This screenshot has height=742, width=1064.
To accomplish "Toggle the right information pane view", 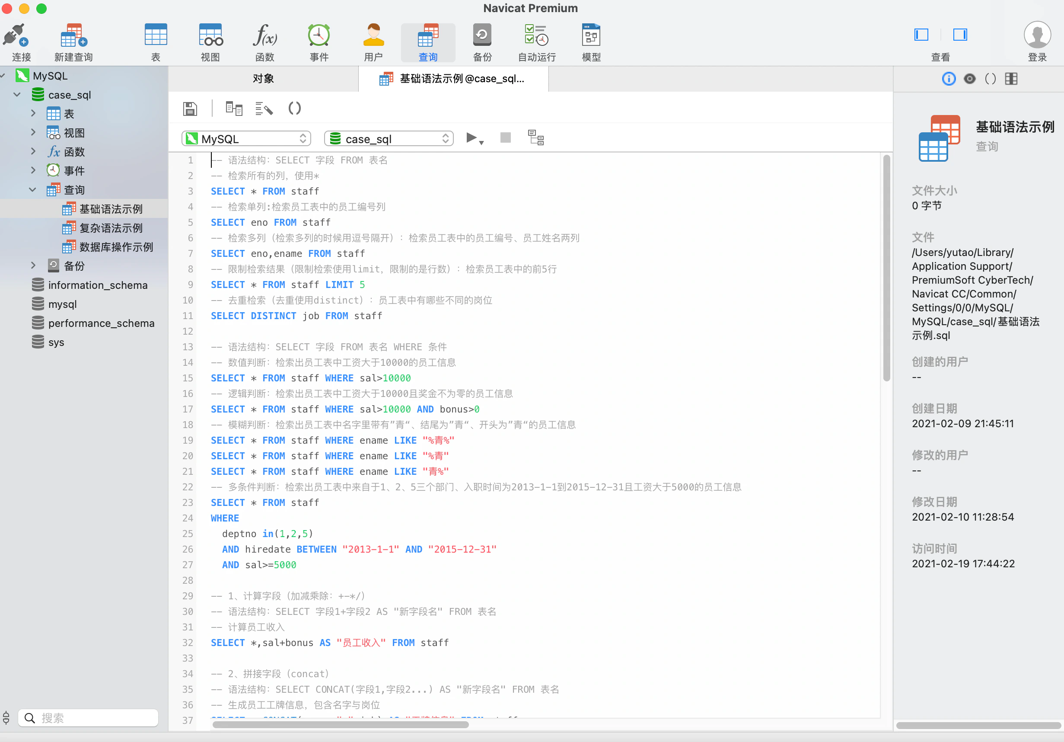I will pos(960,35).
